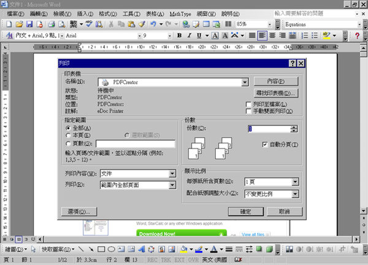Click the page range input field

(x=136, y=144)
